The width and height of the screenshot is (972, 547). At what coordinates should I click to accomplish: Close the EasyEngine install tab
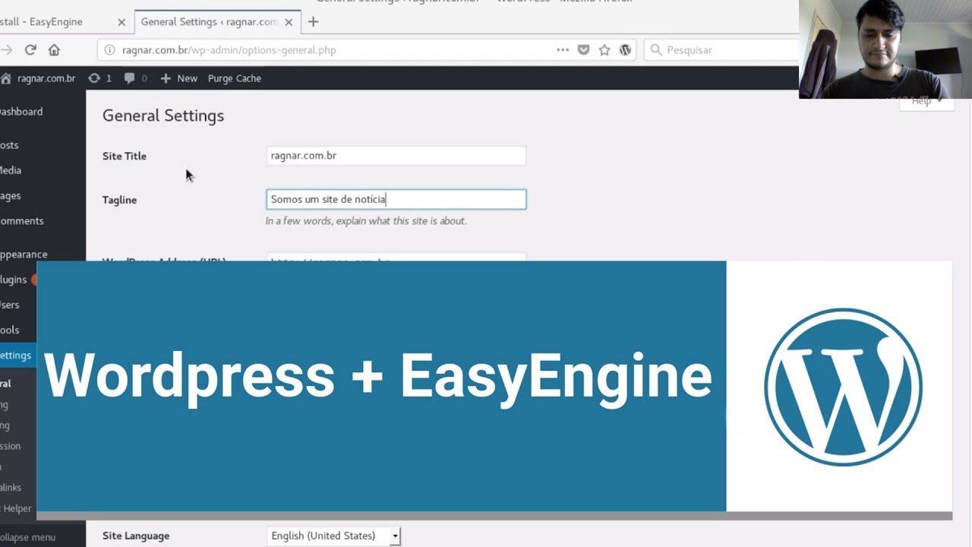coord(121,22)
